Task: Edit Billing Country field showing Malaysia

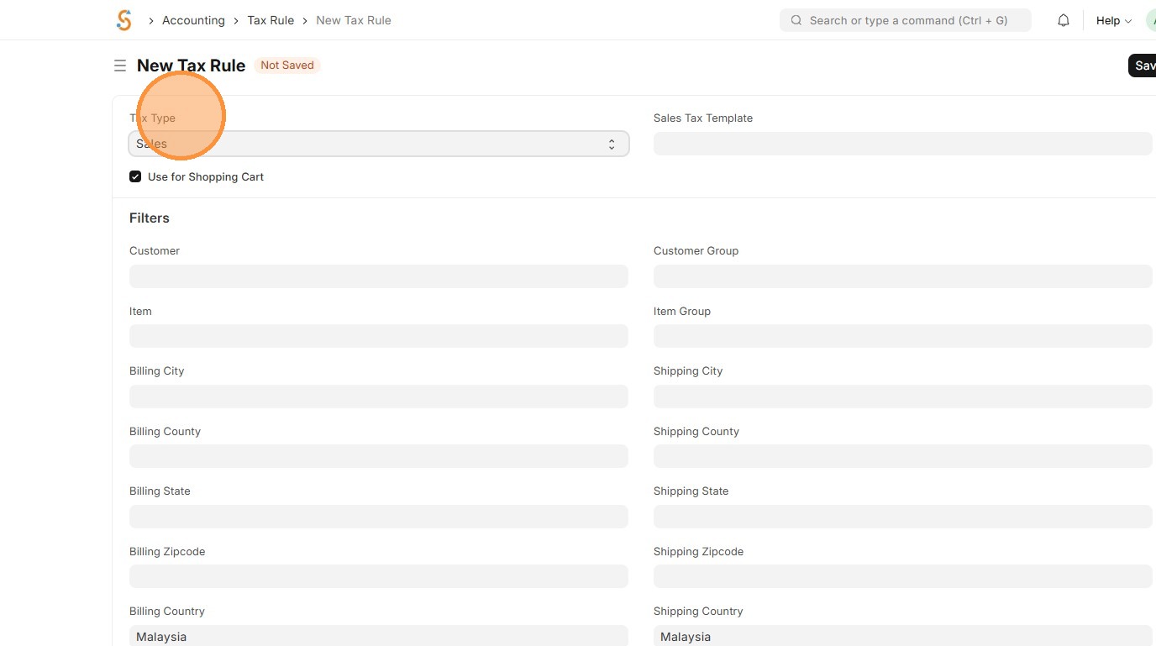Action: pyautogui.click(x=378, y=636)
